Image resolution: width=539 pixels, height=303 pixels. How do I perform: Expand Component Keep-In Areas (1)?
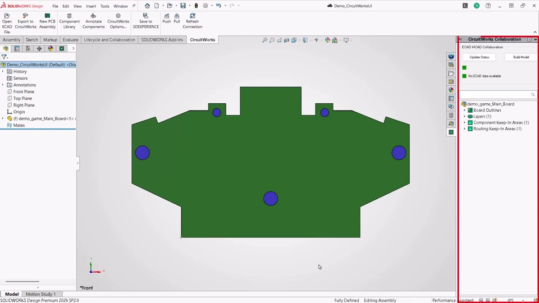coord(465,123)
